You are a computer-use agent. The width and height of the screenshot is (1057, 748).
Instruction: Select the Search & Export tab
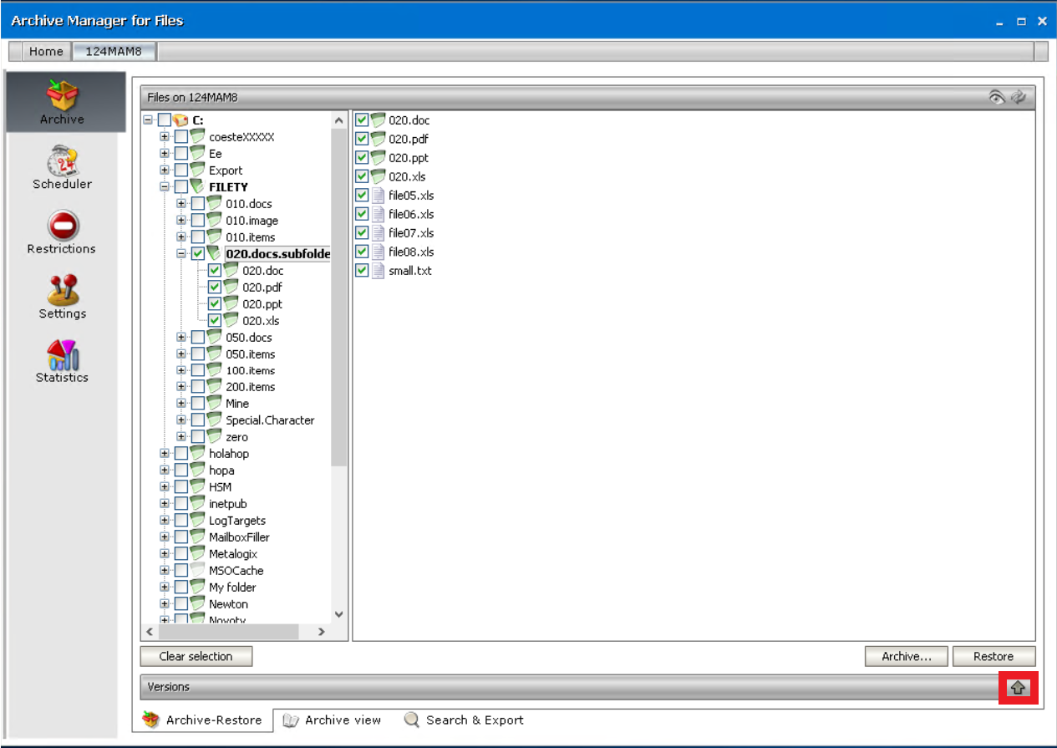click(x=464, y=720)
